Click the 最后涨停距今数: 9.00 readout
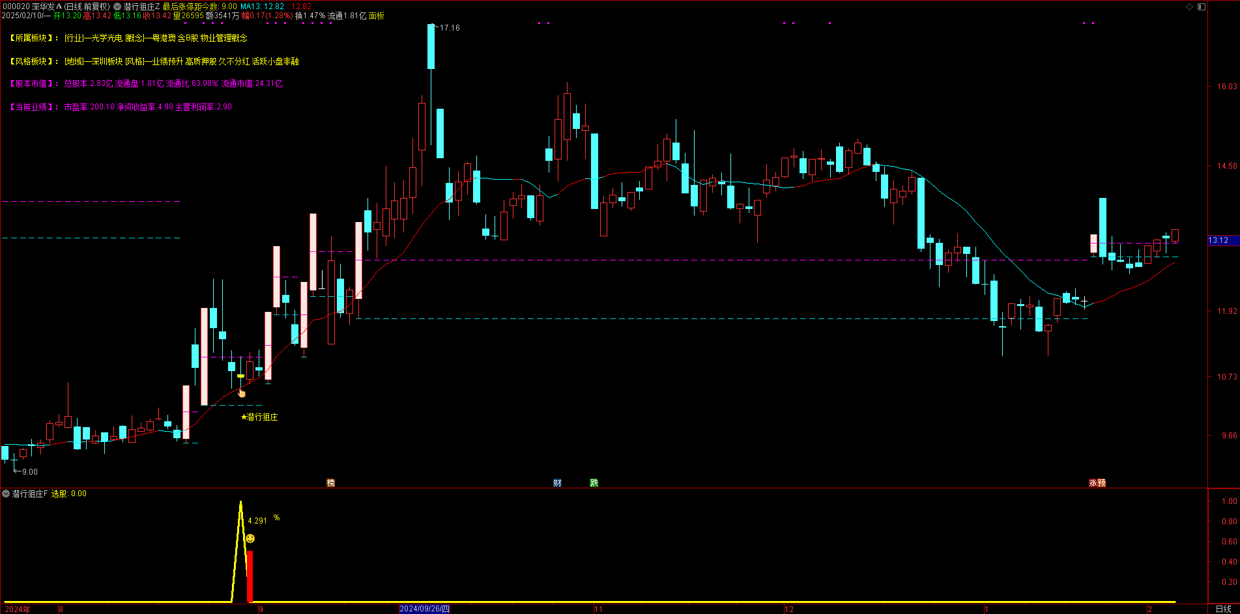This screenshot has height=614, width=1240. coord(200,7)
